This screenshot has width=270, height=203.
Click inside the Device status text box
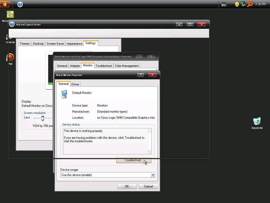point(105,141)
